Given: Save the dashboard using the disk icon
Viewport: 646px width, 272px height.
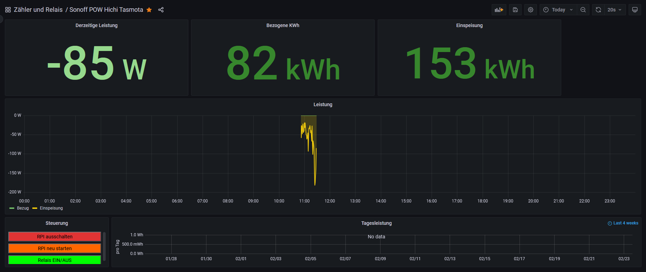Looking at the screenshot, I should pyautogui.click(x=515, y=10).
